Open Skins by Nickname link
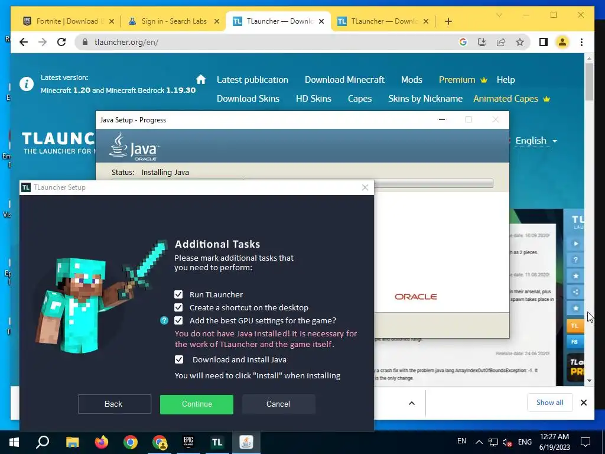The width and height of the screenshot is (605, 454). tap(425, 99)
